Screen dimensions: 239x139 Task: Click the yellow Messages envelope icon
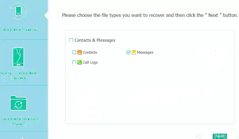134,53
